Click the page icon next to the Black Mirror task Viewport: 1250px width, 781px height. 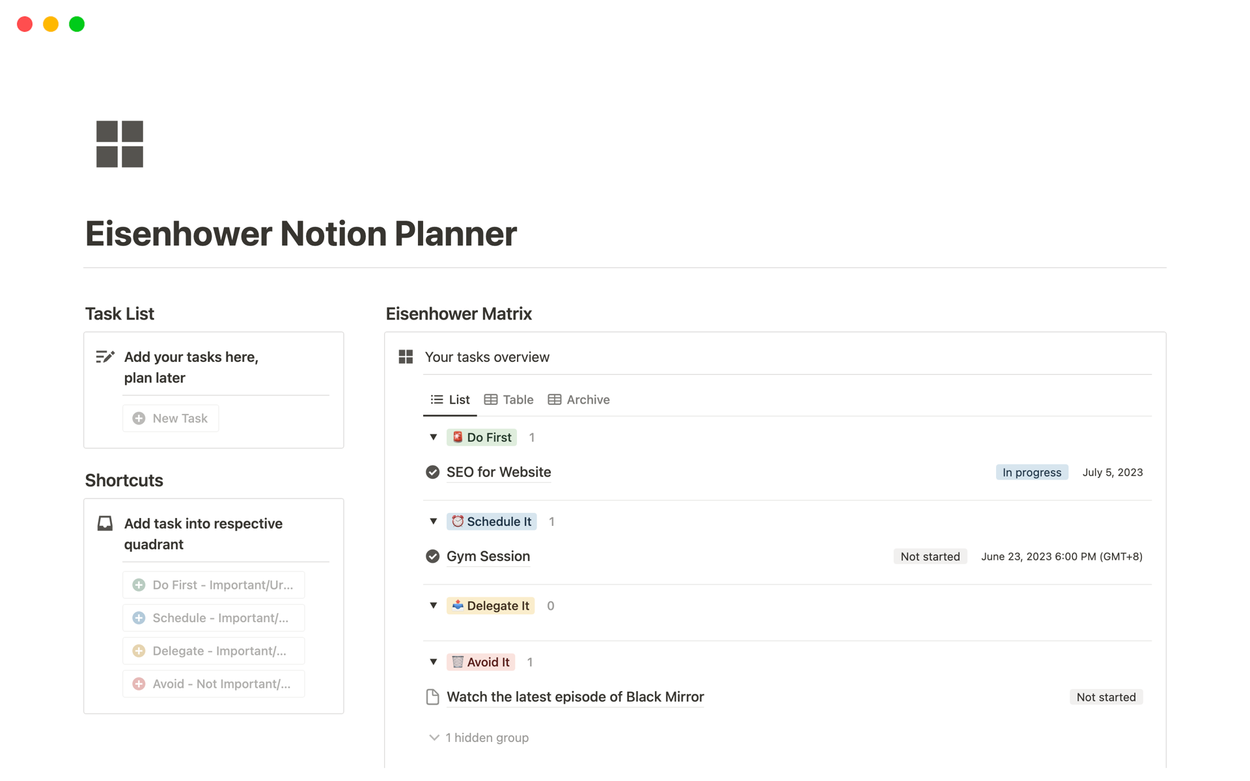tap(433, 696)
